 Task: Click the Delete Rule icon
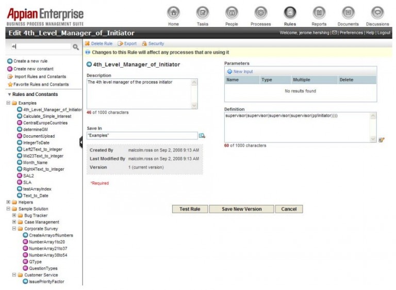coord(87,43)
